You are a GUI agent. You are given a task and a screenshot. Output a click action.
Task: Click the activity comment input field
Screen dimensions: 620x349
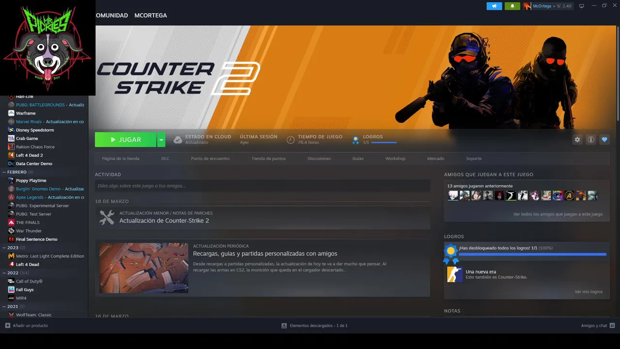(263, 186)
